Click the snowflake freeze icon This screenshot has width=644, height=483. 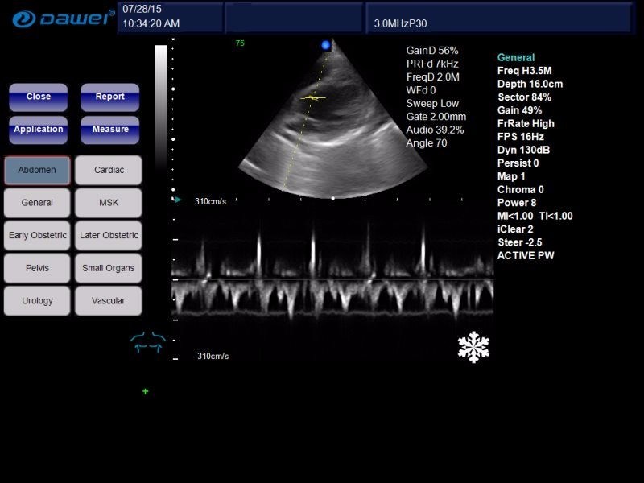pyautogui.click(x=473, y=347)
